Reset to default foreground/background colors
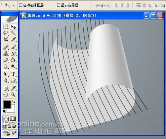This screenshot has width=166, height=139. coord(4,111)
